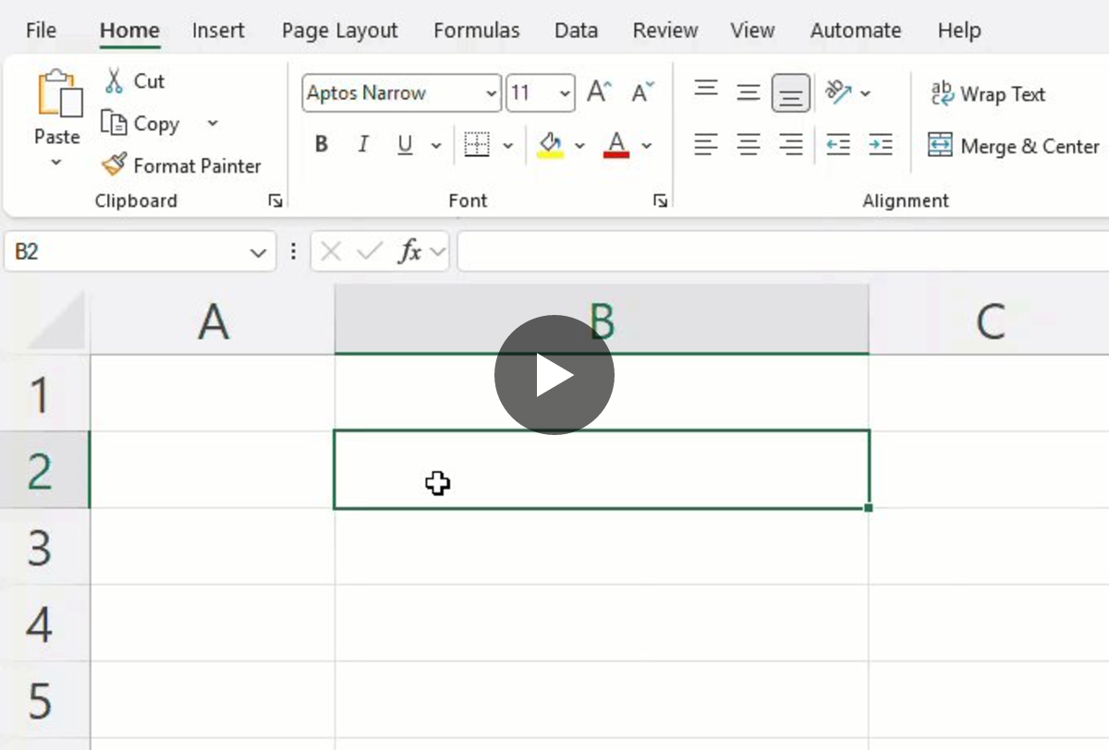Apply yellow fill color to the cell

551,144
